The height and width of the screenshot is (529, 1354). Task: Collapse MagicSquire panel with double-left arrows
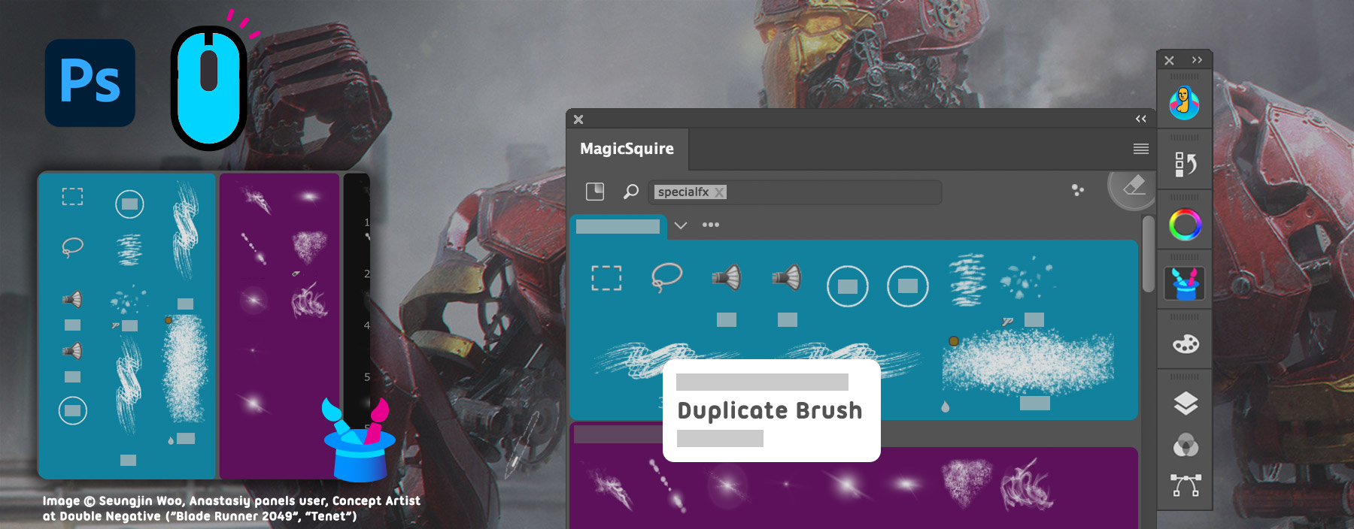tap(1140, 119)
